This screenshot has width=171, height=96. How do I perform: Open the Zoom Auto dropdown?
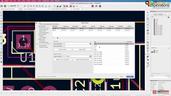[78, 9]
